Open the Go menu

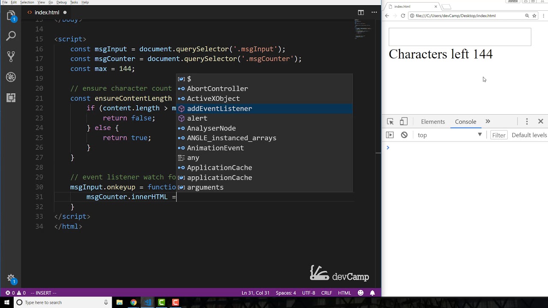point(51,3)
